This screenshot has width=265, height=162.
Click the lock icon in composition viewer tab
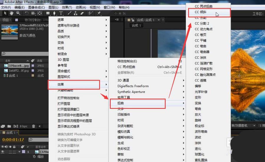133,20
